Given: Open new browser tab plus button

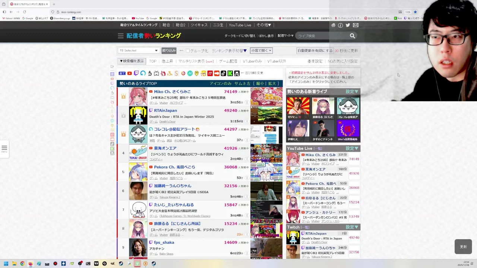Looking at the screenshot, I should (x=54, y=4).
